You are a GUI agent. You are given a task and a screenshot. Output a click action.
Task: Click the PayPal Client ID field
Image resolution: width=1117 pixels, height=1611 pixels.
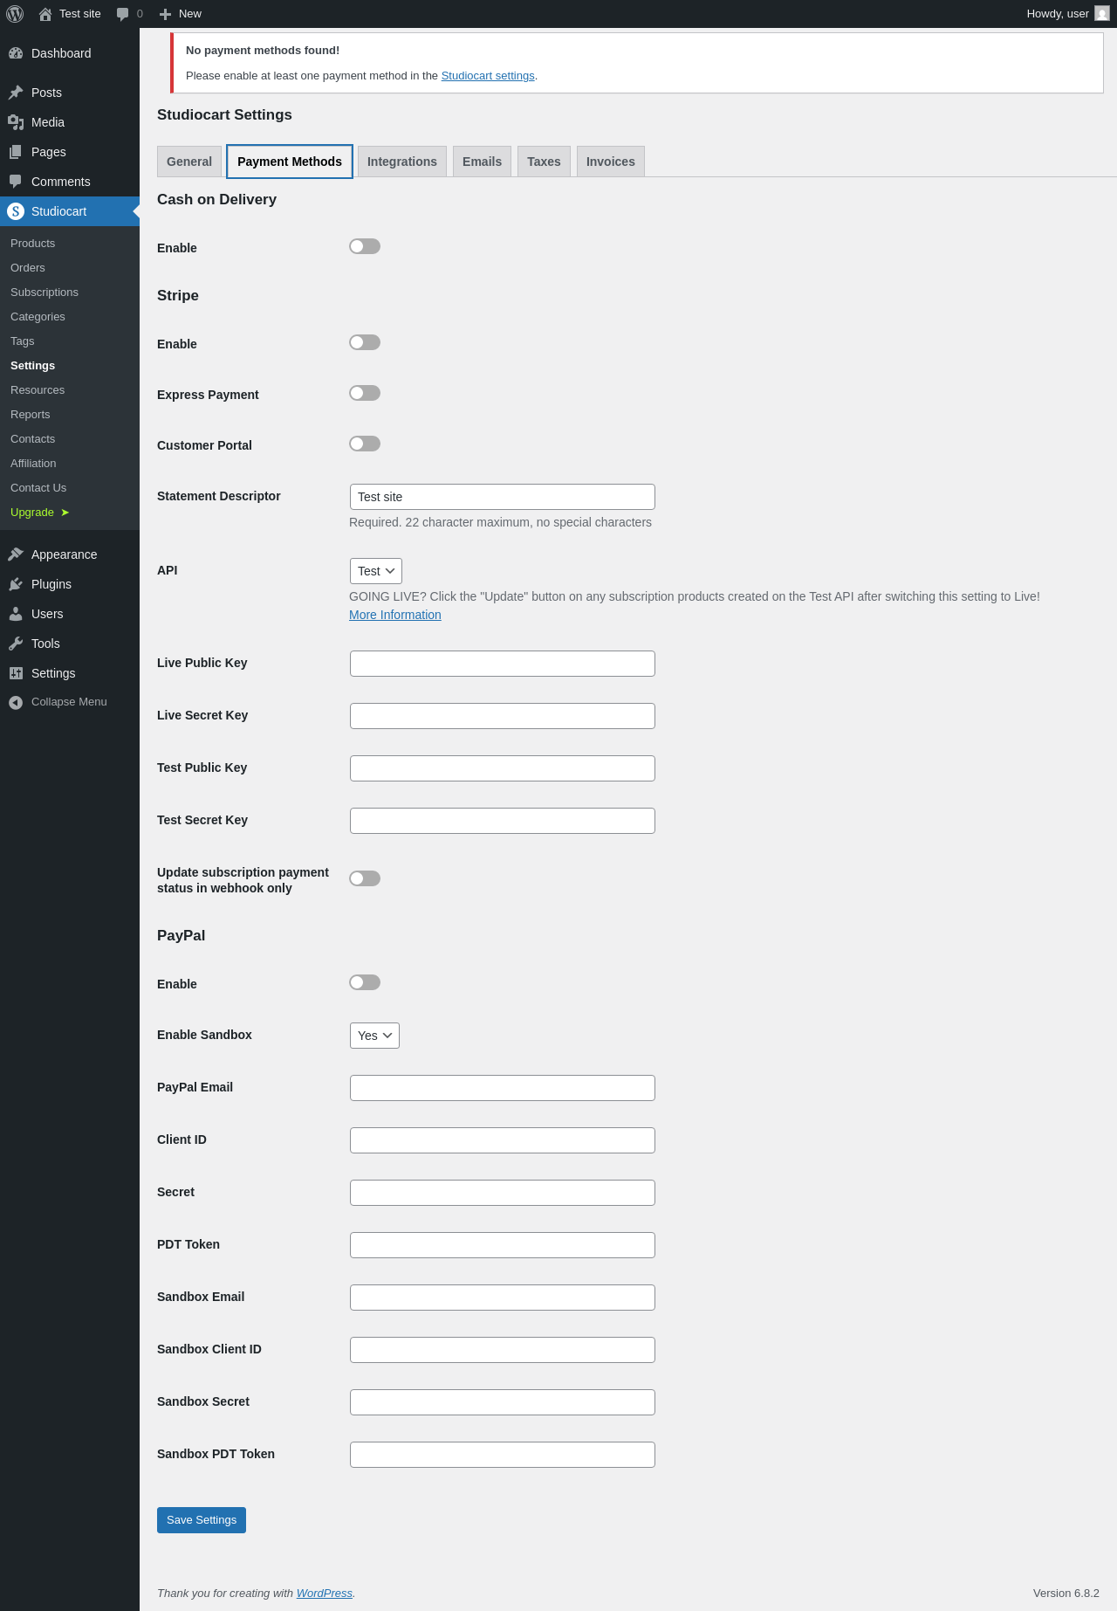[x=503, y=1140]
